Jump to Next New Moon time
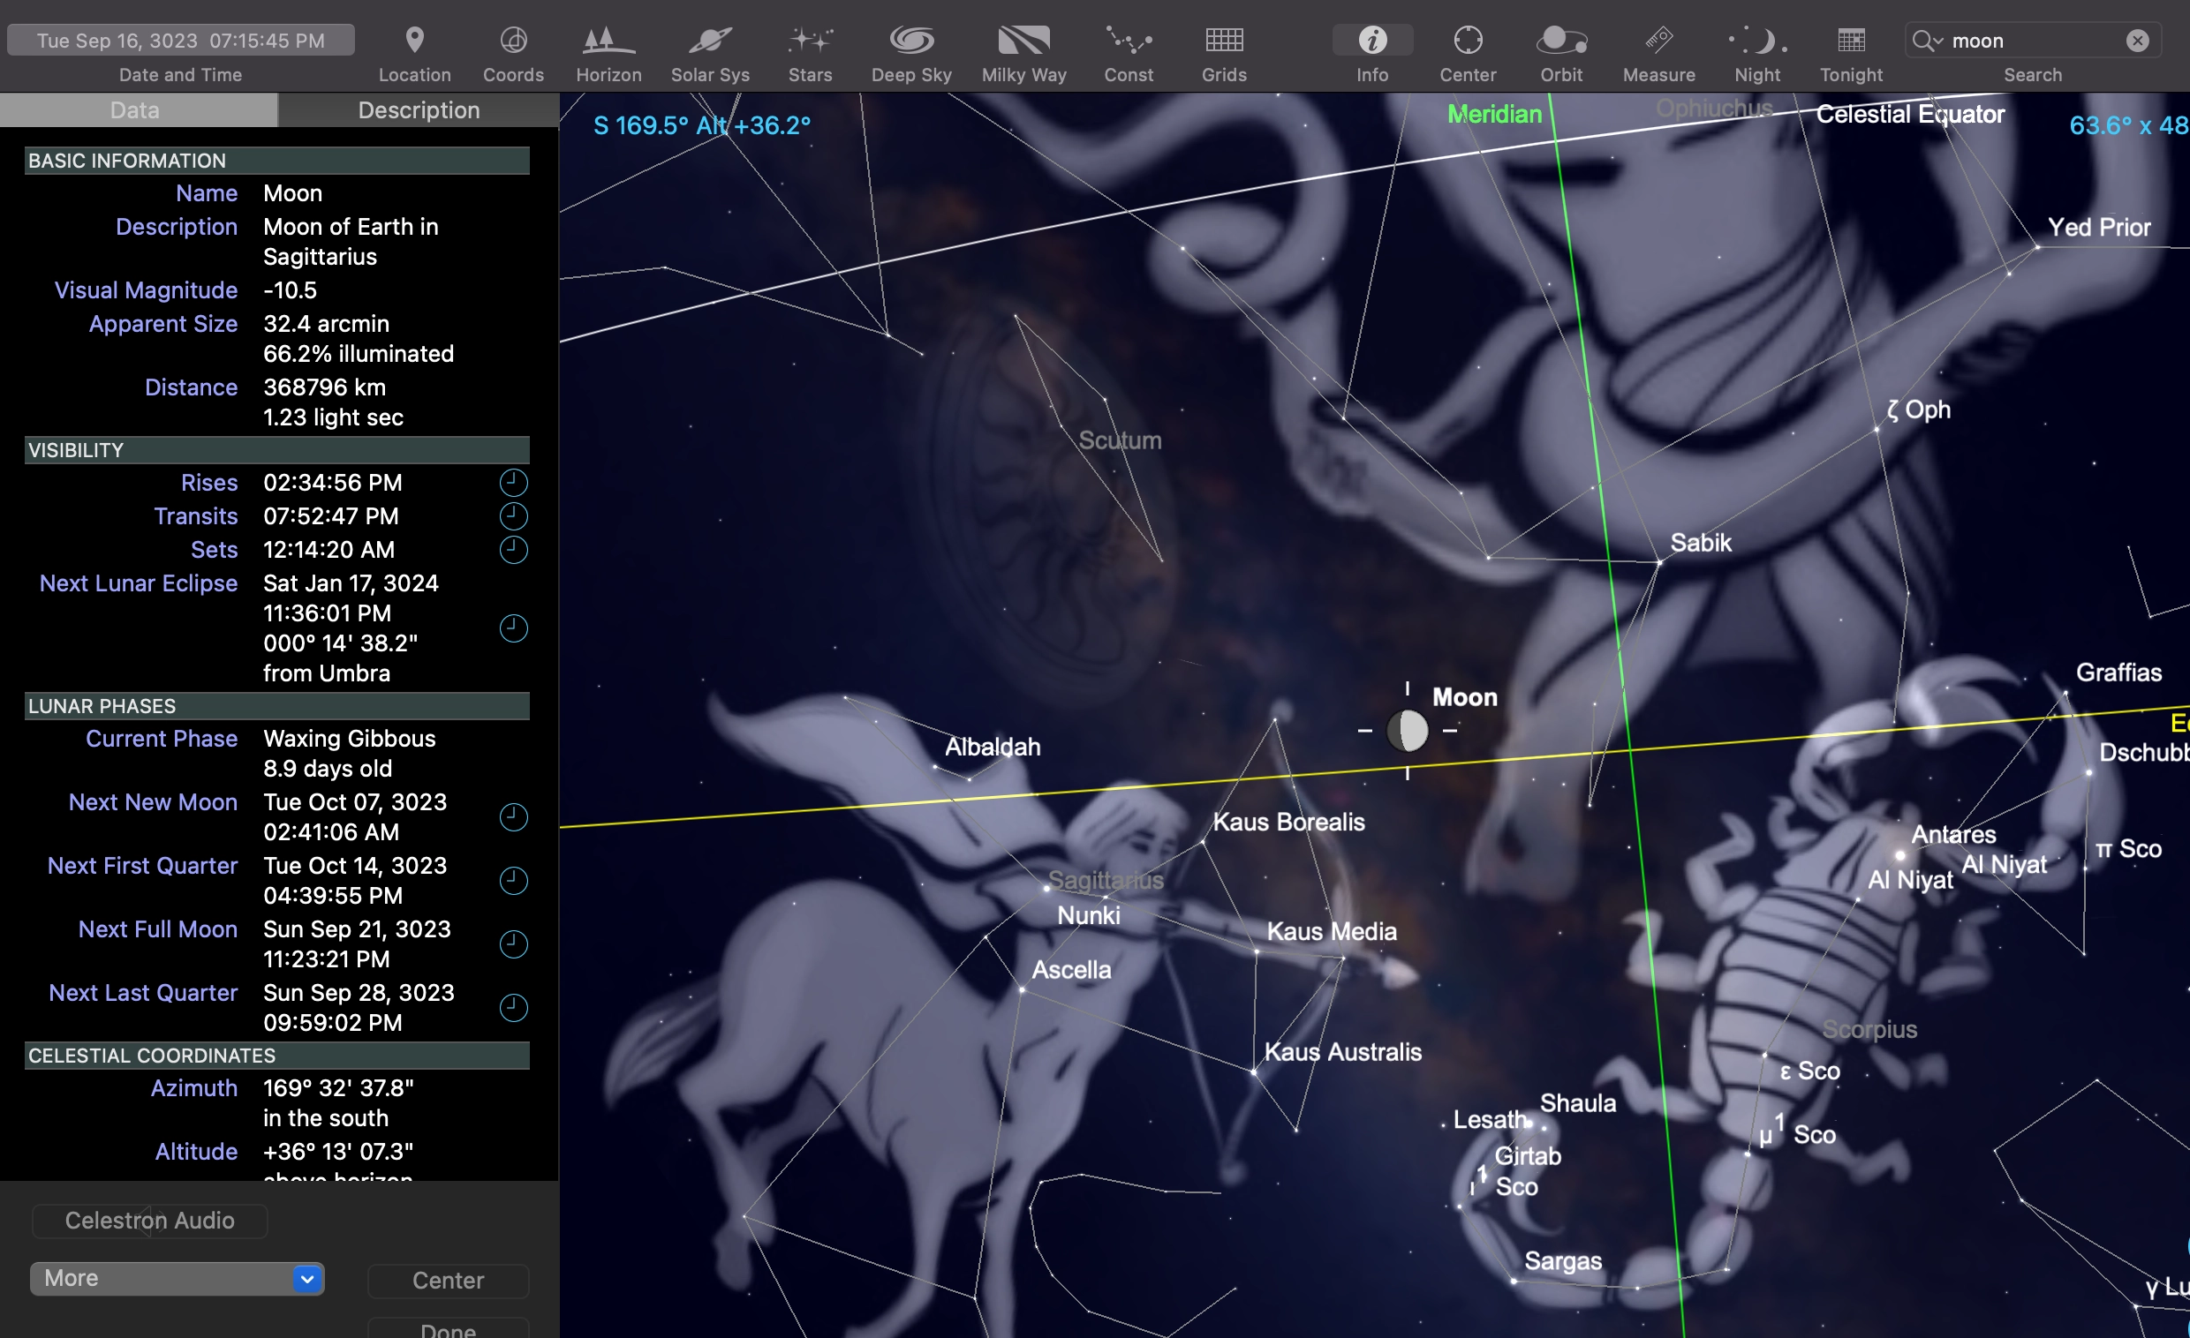Image resolution: width=2190 pixels, height=1338 pixels. [x=513, y=817]
